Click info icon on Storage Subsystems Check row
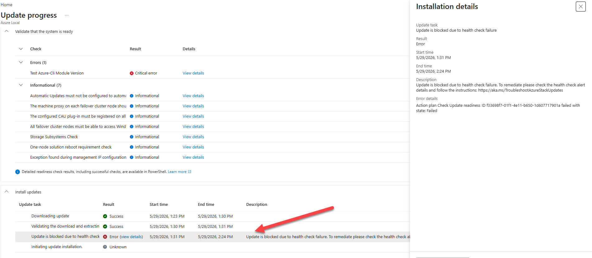Image resolution: width=592 pixels, height=258 pixels. [132, 137]
